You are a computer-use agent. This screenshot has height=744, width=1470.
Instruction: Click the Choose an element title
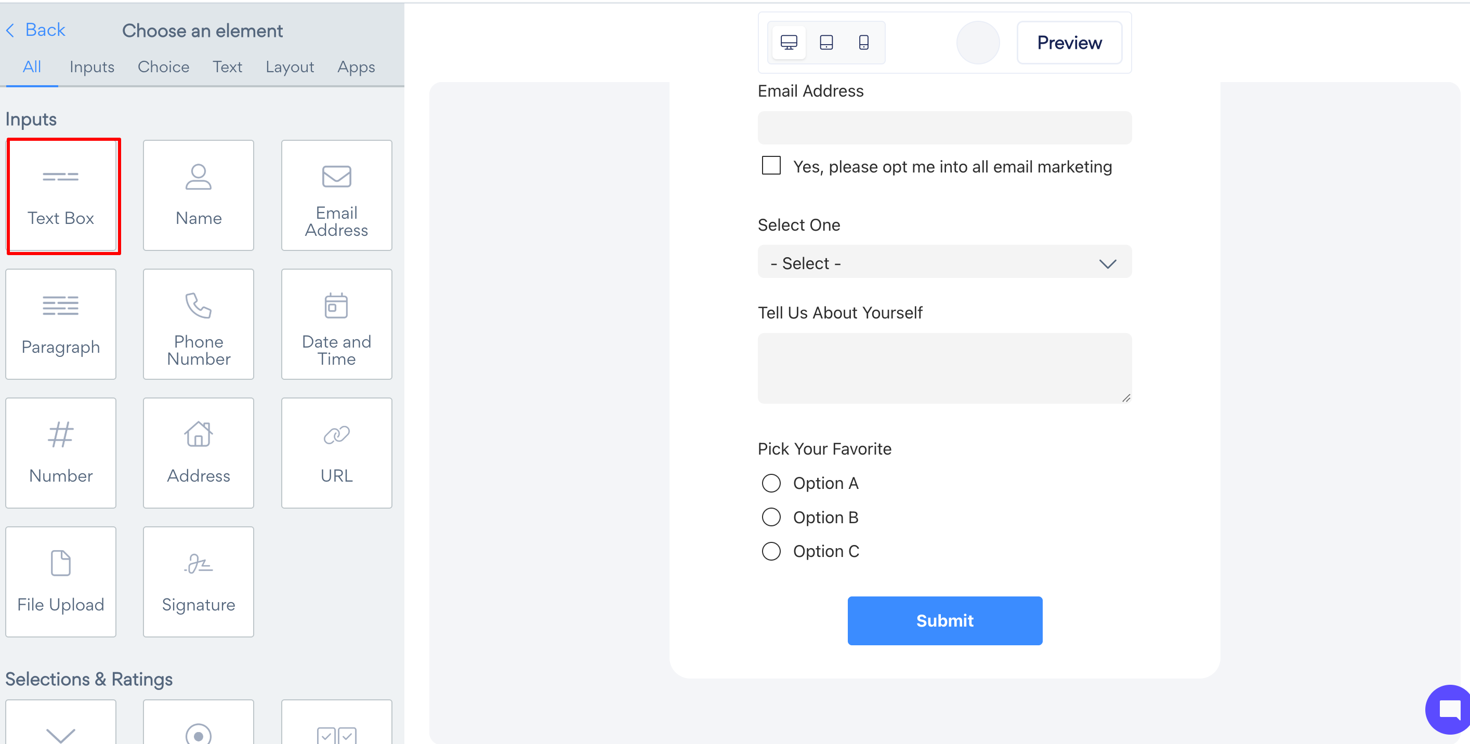[x=203, y=31]
